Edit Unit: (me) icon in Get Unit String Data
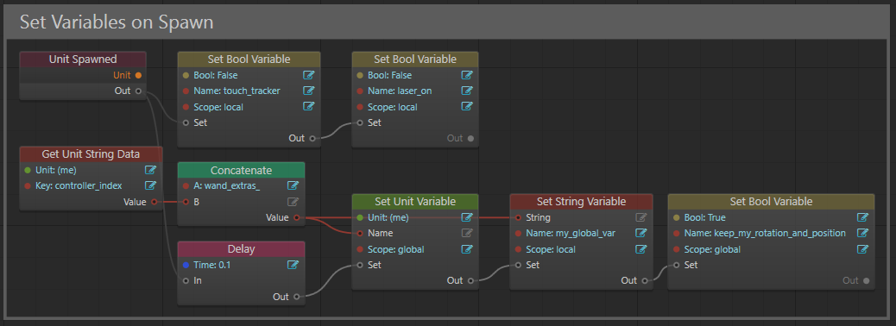 tap(151, 170)
